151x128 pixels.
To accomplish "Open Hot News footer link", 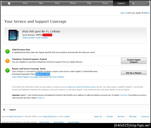I will point(121,116).
